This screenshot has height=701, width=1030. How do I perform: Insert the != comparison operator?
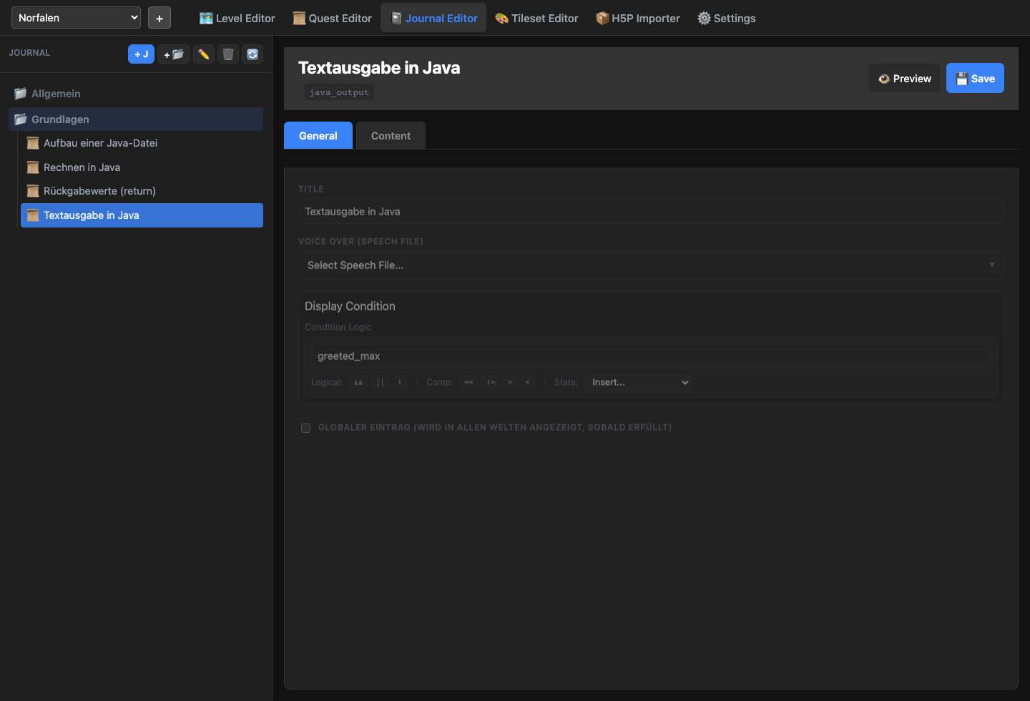point(491,383)
